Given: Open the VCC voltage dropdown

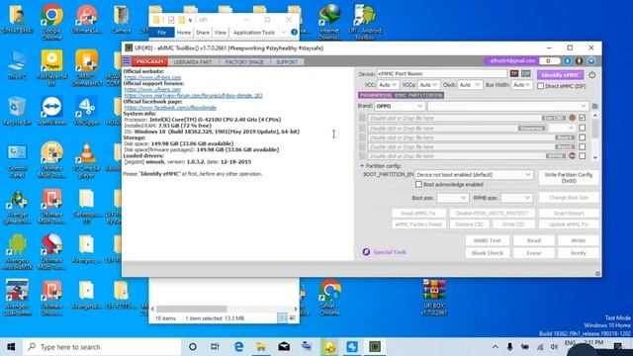Looking at the screenshot, I should tap(388, 85).
